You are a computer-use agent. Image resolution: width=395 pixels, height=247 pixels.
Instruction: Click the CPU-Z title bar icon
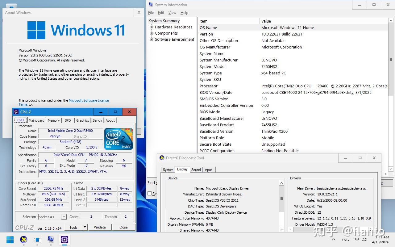[x=16, y=112]
